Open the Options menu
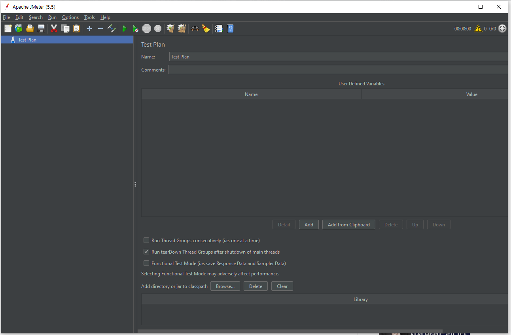The width and height of the screenshot is (511, 335). tap(70, 17)
